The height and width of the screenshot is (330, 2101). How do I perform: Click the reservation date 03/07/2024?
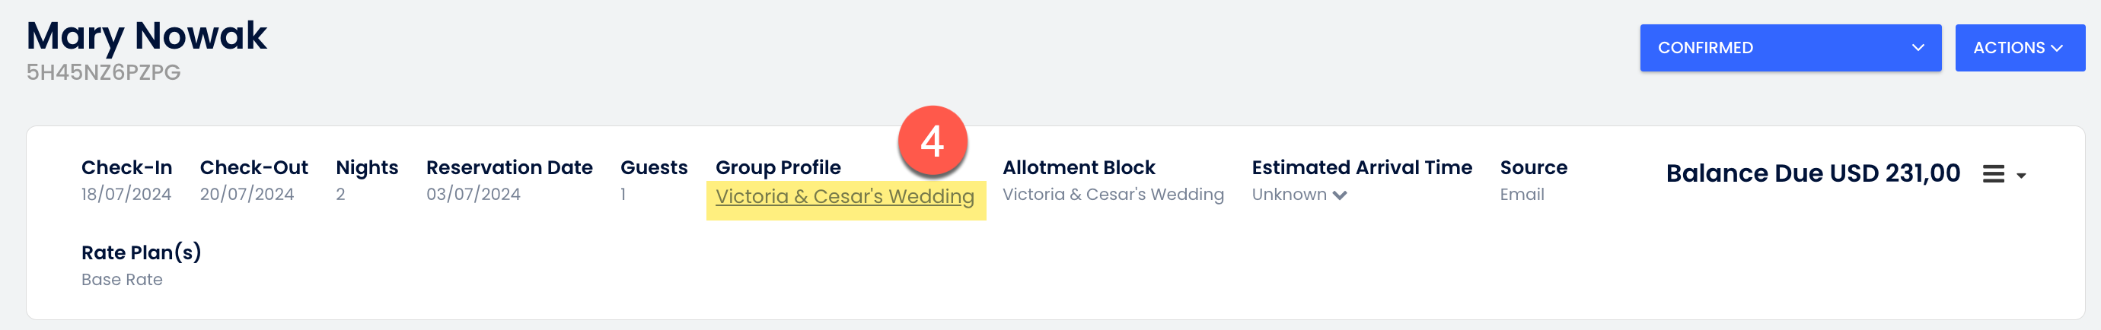[473, 195]
